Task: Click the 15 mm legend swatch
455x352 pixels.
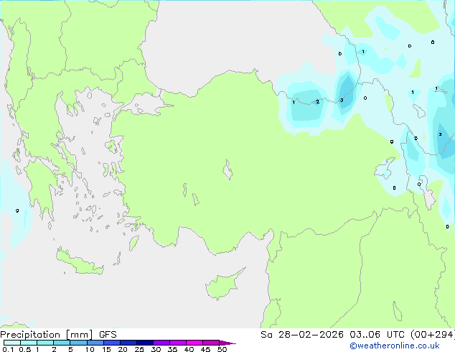Action: (x=112, y=343)
